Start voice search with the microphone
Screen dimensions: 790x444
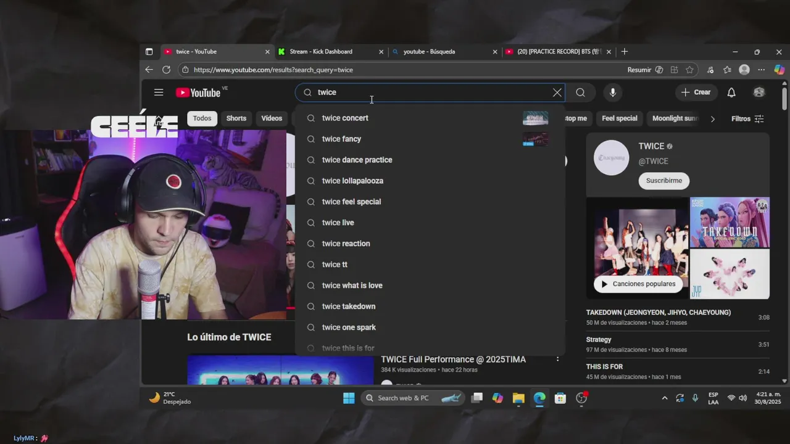[x=612, y=92]
